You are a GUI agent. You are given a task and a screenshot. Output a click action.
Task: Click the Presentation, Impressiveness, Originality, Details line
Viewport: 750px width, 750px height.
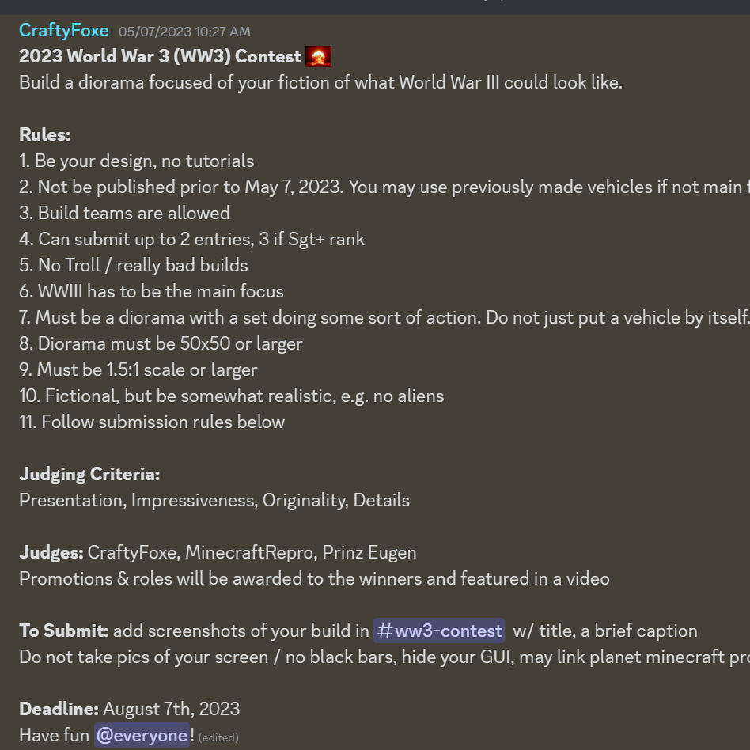(x=214, y=500)
